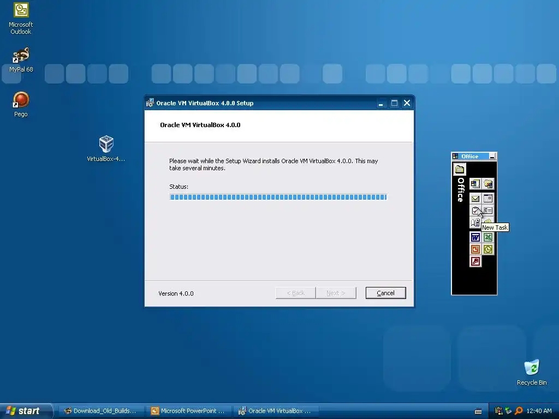The width and height of the screenshot is (559, 419).
Task: Click New Office Document in Office bar
Action: tap(475, 184)
